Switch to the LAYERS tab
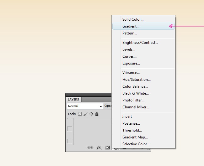This screenshot has width=204, height=166. 73,100
